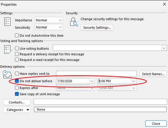Click the voting checklist icon
The height and width of the screenshot is (128, 168).
click(x=8, y=50)
